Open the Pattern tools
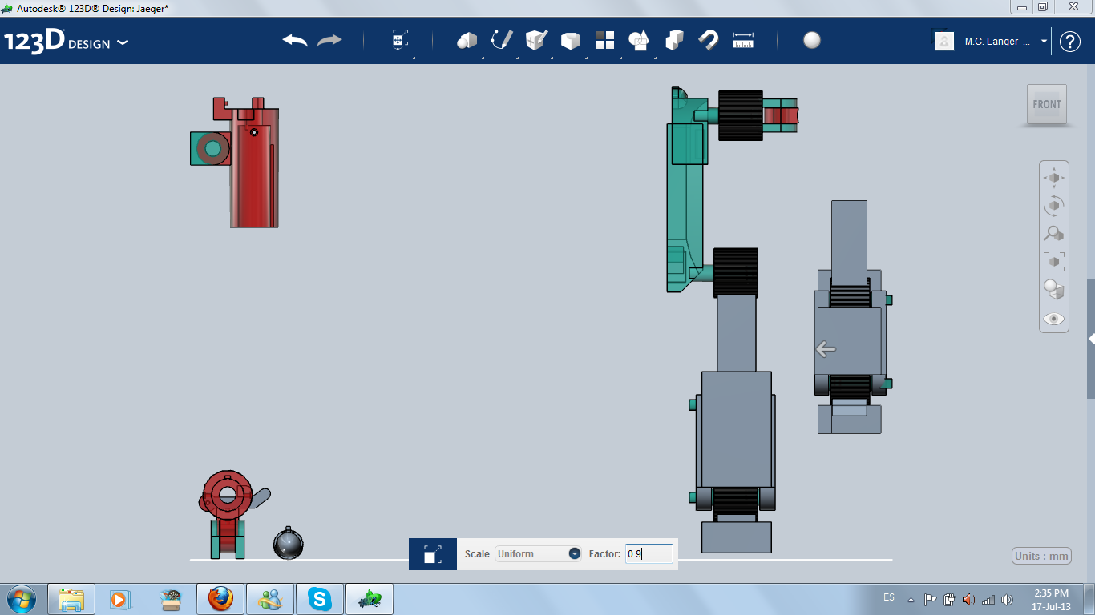Viewport: 1095px width, 615px height. 605,40
